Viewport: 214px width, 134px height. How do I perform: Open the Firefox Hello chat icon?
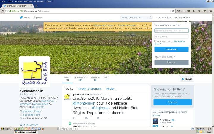[204, 11]
